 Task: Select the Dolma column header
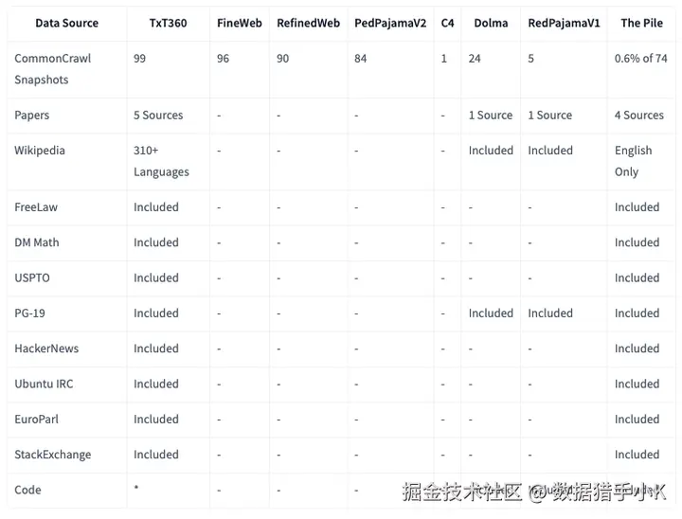(491, 23)
